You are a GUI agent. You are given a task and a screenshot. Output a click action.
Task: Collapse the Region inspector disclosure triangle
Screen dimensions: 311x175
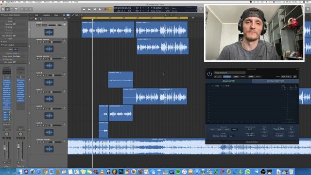tap(2, 15)
